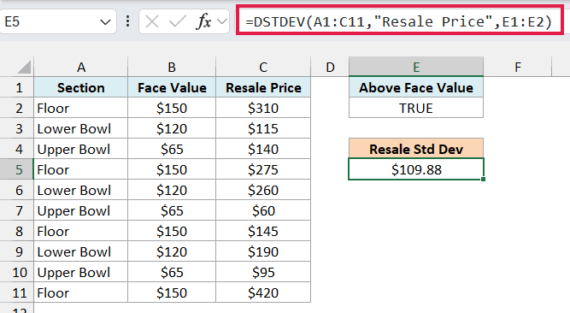Viewport: 570px width, 313px height.
Task: Click the $140 resale price cell
Action: (263, 149)
